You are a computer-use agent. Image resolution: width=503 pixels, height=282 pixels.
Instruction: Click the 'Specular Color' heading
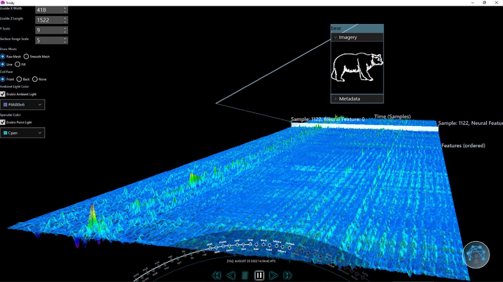tap(10, 115)
